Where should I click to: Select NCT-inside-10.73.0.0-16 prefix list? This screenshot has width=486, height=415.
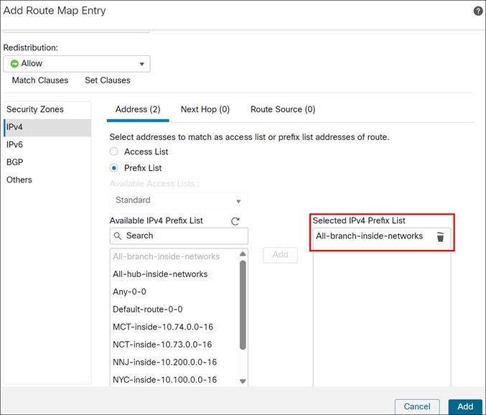coord(162,345)
